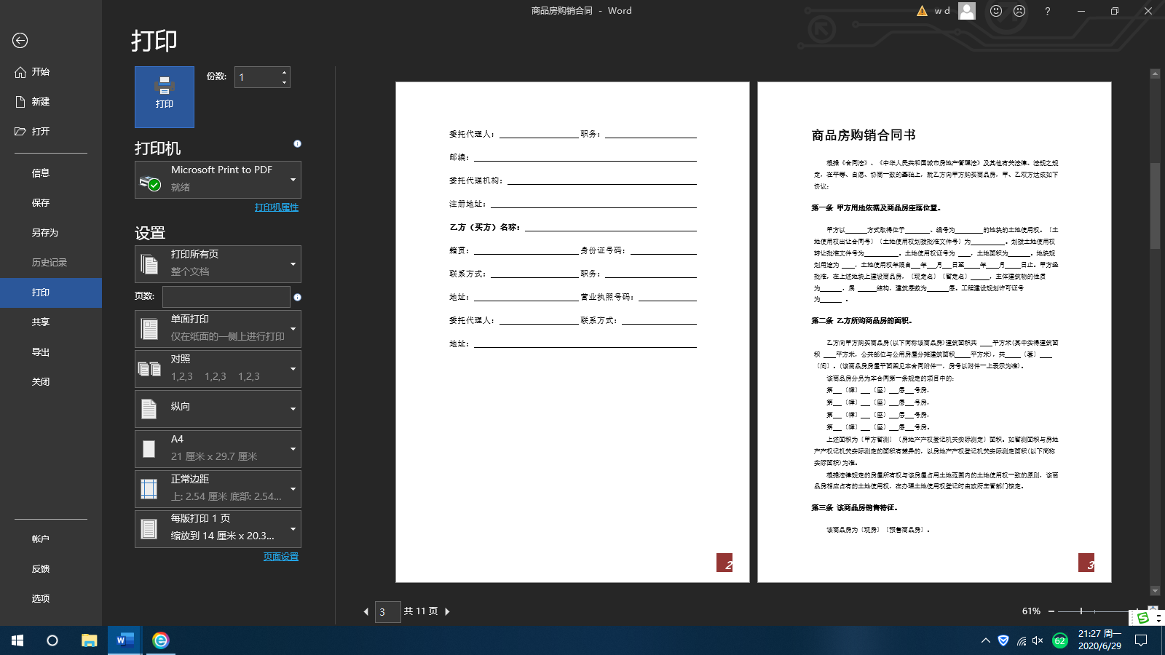Expand the Collated 1,2,3 dropdown
1165x655 pixels.
[218, 369]
